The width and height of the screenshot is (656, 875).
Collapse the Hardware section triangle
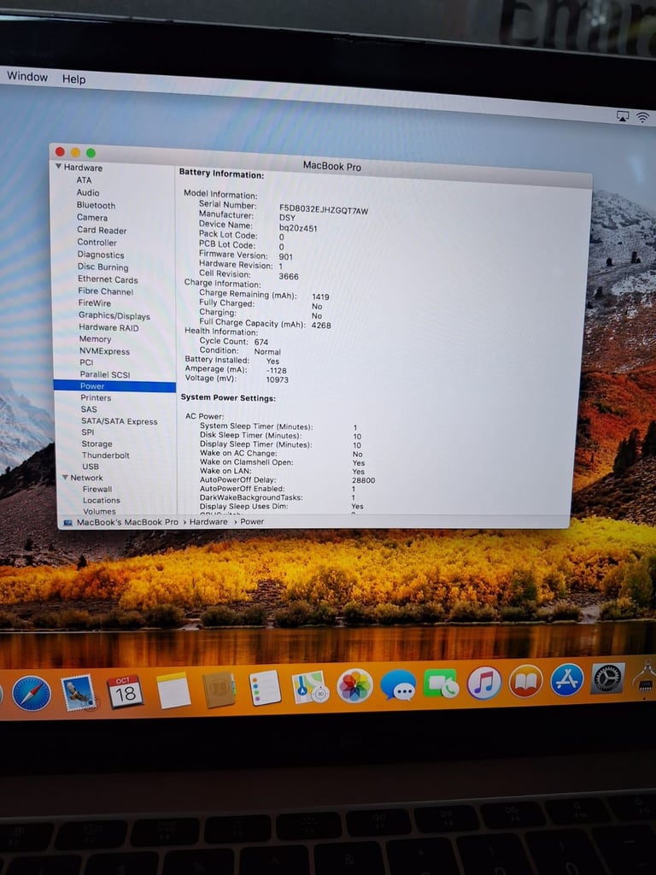tap(58, 167)
